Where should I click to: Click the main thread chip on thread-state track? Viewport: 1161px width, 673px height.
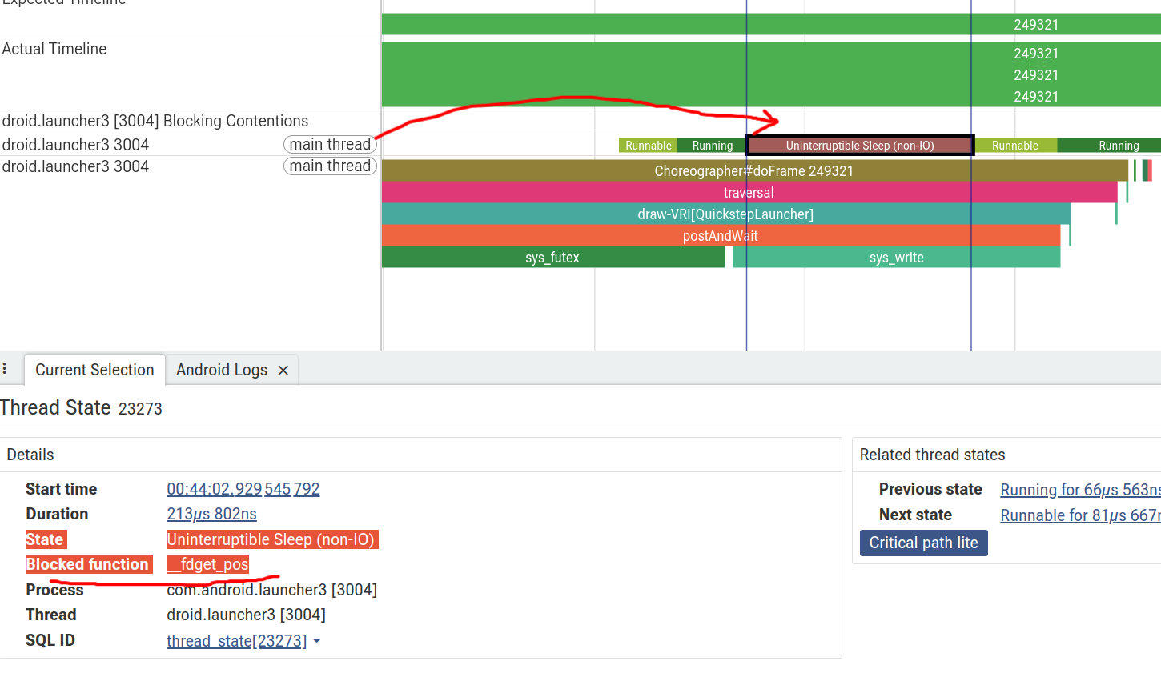click(330, 144)
